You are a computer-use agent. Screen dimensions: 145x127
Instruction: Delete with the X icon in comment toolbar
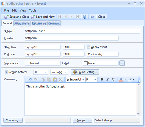coord(61,79)
